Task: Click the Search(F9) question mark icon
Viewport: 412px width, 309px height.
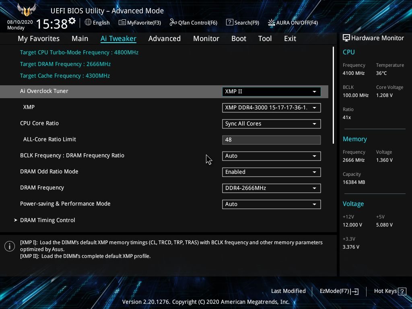Action: coord(229,23)
